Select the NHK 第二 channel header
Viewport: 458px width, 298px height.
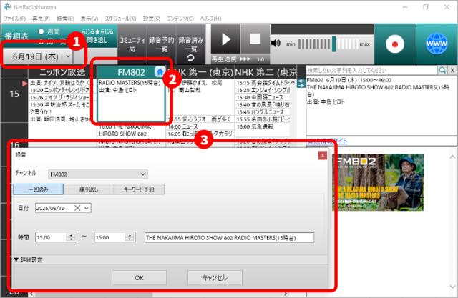(265, 72)
